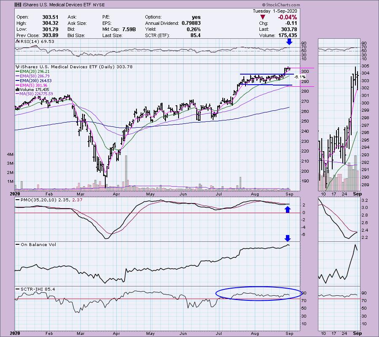Click the chart title 'iShares U.S. Medical Devices ETF'
This screenshot has width=379, height=337.
(x=56, y=5)
